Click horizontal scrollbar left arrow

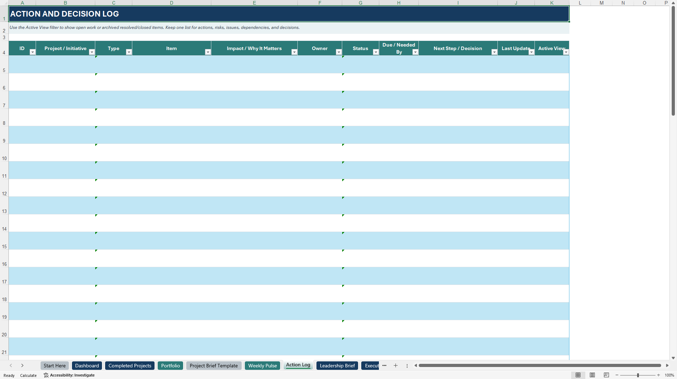coord(416,366)
